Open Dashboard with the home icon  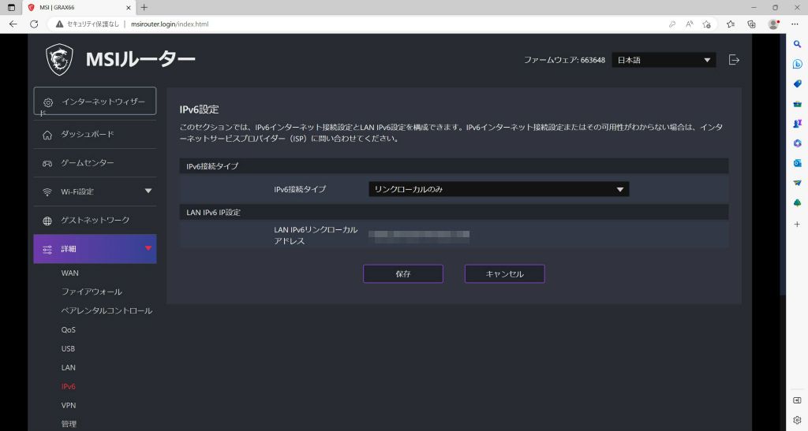pyautogui.click(x=47, y=135)
